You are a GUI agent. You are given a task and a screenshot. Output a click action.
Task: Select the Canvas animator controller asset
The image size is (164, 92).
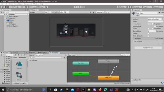19,76
